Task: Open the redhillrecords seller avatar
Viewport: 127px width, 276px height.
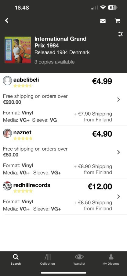Action: 7,186
